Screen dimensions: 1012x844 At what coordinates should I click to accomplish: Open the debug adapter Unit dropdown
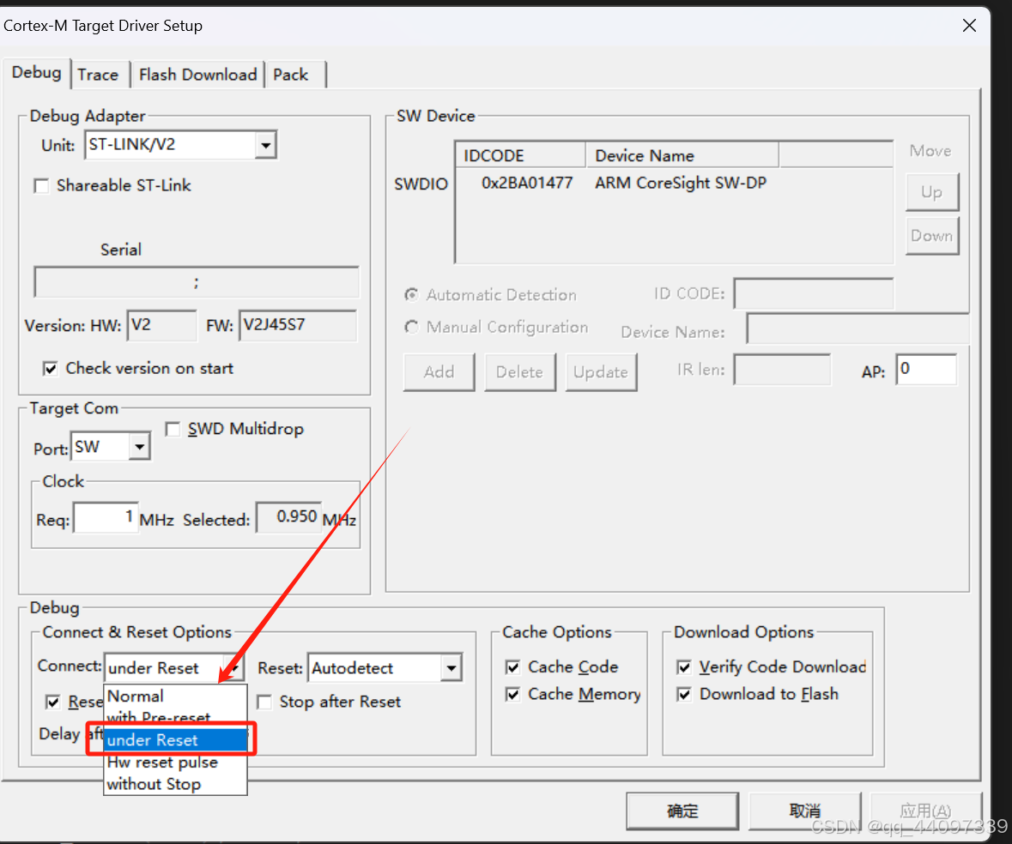266,145
